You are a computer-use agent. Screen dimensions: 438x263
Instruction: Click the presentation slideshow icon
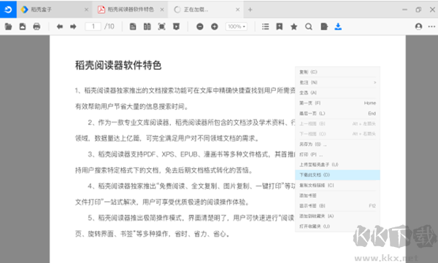click(176, 26)
